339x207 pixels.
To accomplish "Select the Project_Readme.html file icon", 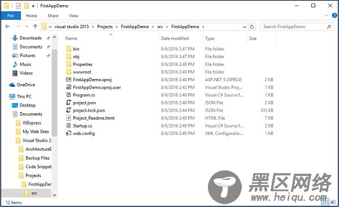I will pos(68,118).
